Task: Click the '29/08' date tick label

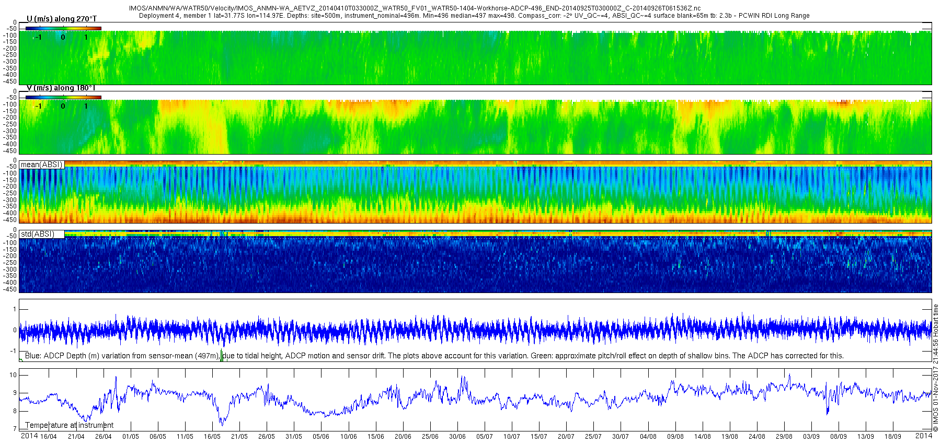Action: [784, 437]
